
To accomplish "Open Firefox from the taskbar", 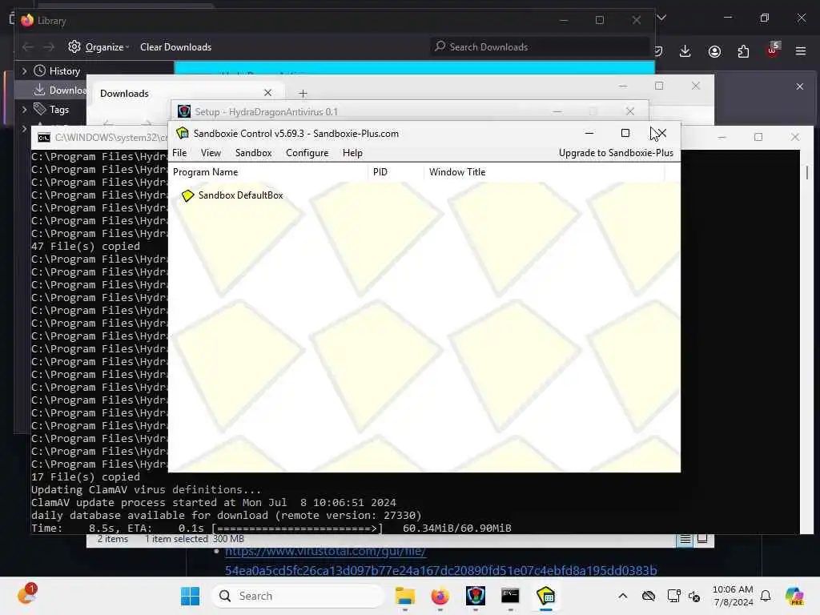I will point(440,596).
